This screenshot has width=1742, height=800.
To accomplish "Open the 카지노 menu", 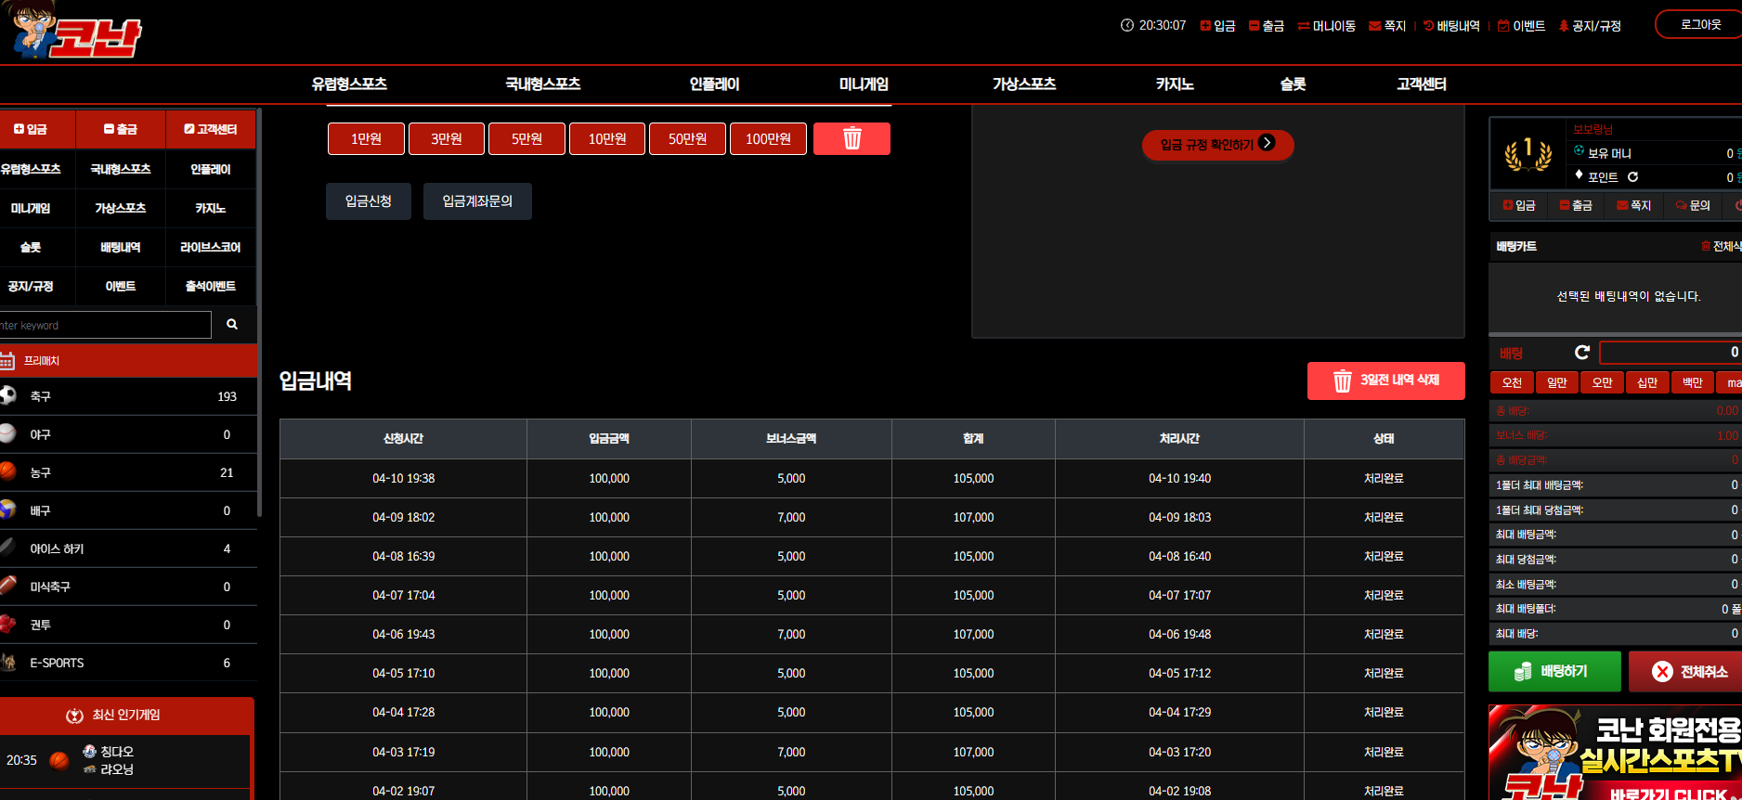I will pos(1174,84).
